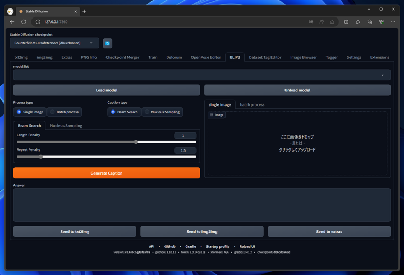Switch to Beam Search parameters tab

[29, 126]
